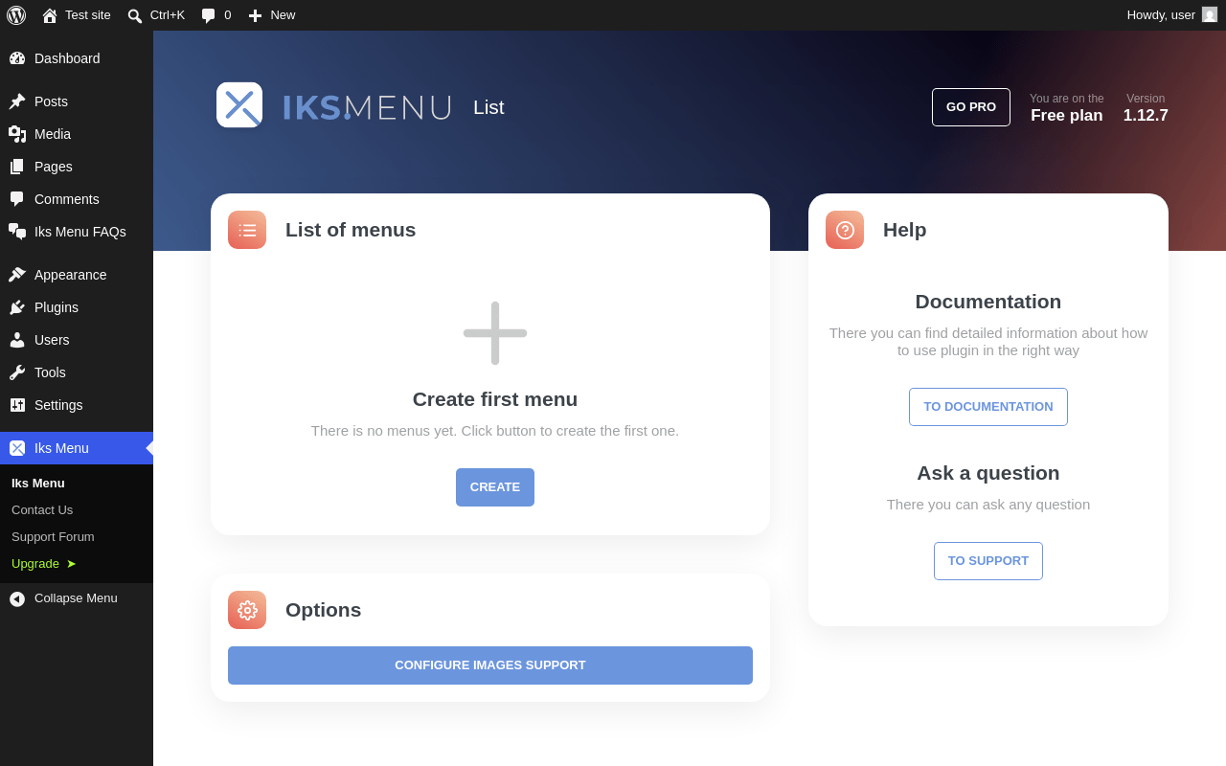Click the 'Options' card title

(324, 610)
